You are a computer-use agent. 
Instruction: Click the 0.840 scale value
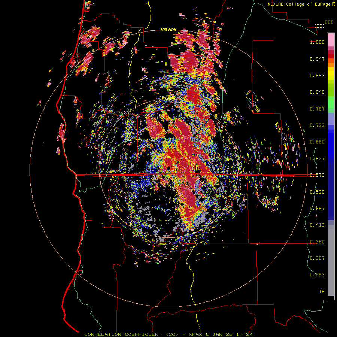pyautogui.click(x=317, y=92)
